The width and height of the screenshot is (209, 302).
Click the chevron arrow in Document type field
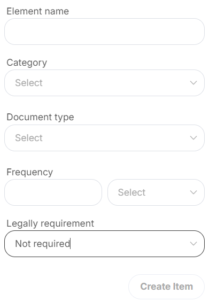coord(193,138)
